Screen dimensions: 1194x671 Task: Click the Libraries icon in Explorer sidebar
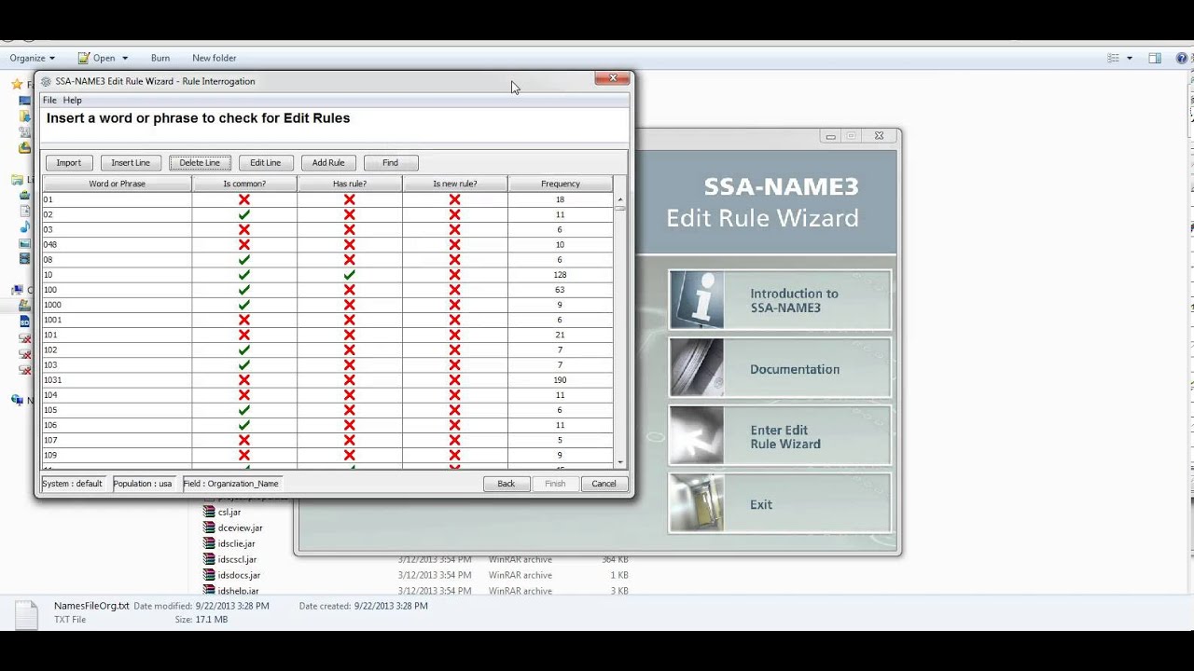[x=17, y=180]
